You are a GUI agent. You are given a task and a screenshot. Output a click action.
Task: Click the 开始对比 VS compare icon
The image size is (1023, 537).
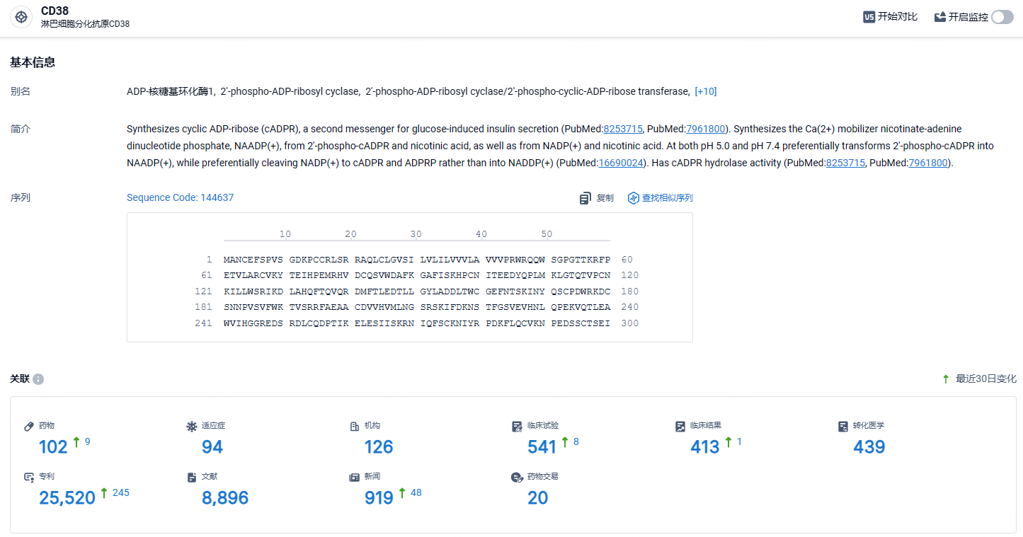tap(869, 17)
